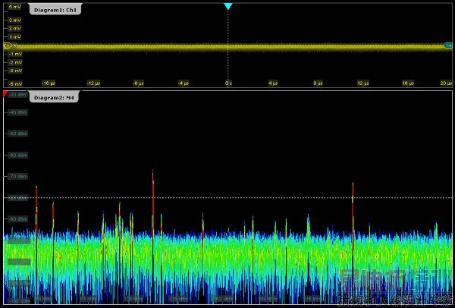The image size is (455, 308).
Task: Click the Ch1 ground level marker
Action: [8, 46]
